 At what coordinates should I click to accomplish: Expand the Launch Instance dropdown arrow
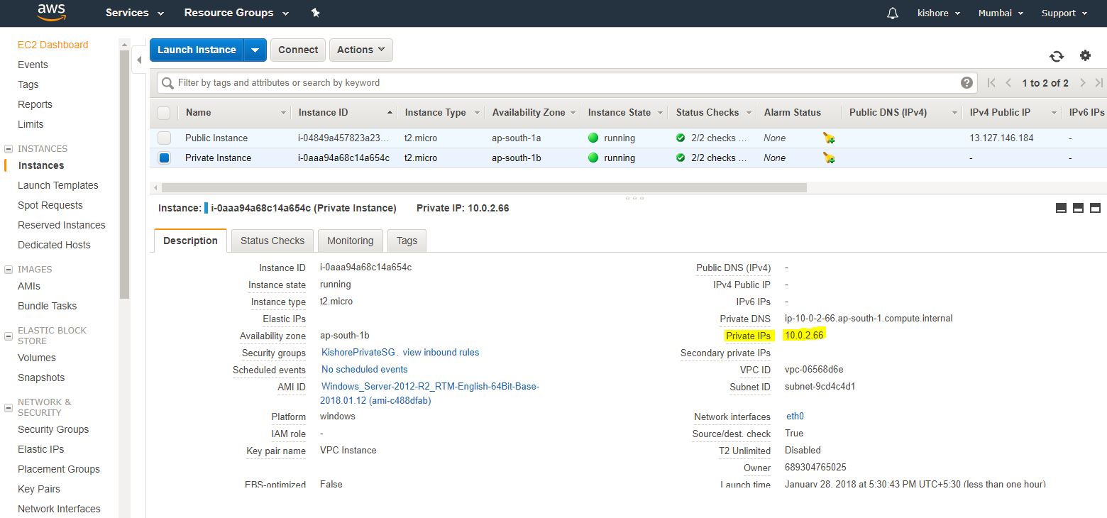click(x=255, y=50)
